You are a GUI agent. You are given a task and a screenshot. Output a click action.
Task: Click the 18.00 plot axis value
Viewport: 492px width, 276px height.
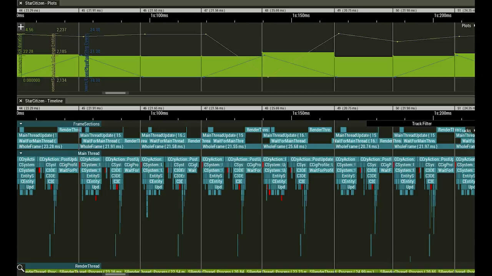click(x=95, y=80)
